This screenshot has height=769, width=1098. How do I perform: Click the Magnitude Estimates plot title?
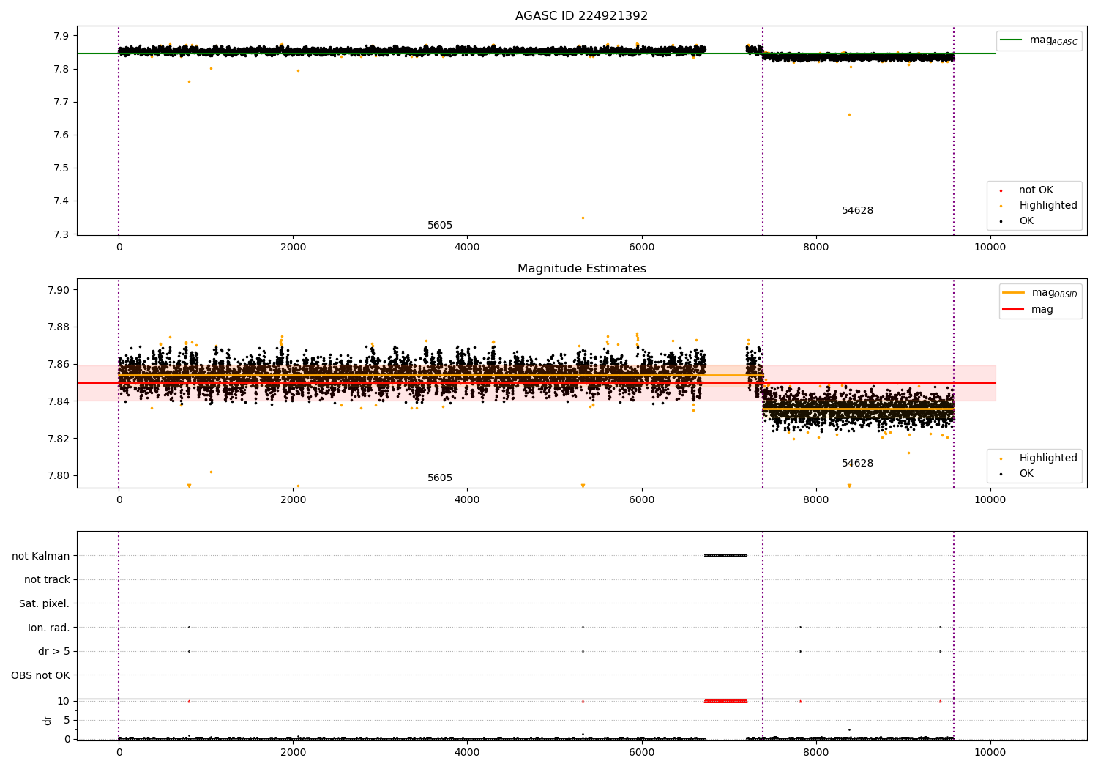[581, 269]
